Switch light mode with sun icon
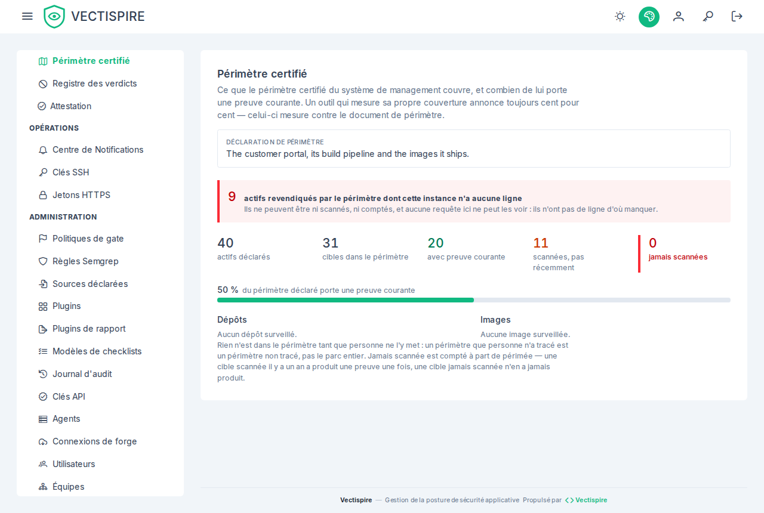The height and width of the screenshot is (513, 764). (x=620, y=16)
